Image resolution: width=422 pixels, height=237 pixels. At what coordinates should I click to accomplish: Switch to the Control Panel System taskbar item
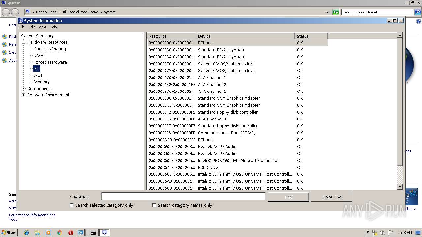point(81,233)
